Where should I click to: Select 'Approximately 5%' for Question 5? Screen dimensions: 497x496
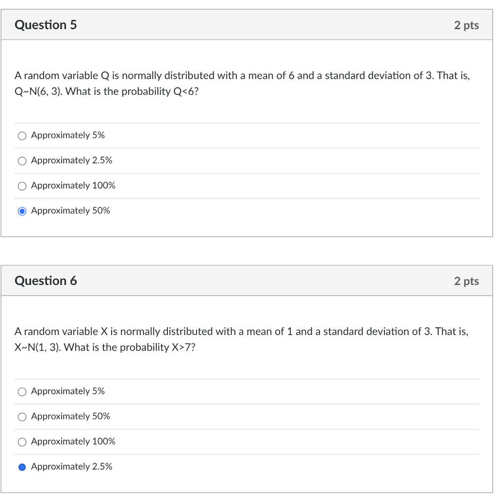click(x=22, y=136)
